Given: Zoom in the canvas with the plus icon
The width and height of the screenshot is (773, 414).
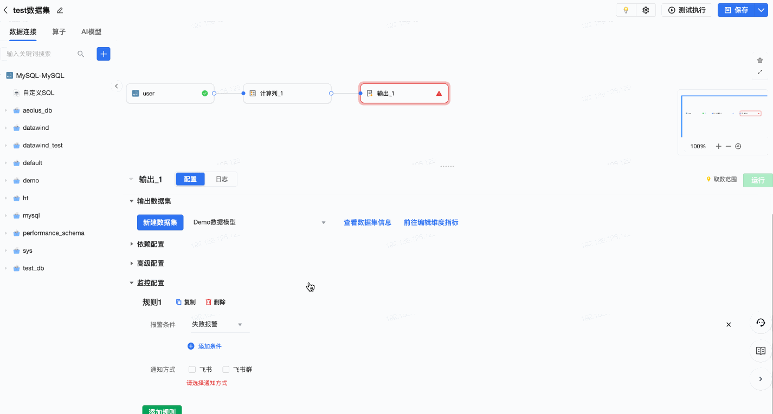Looking at the screenshot, I should [719, 146].
